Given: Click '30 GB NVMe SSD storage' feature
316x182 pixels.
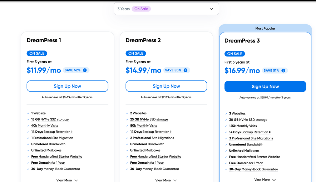Looking at the screenshot, I should [248, 120].
